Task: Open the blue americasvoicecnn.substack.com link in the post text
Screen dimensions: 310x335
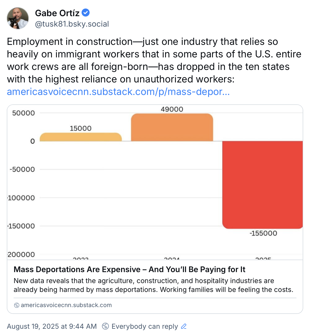Action: (x=118, y=92)
